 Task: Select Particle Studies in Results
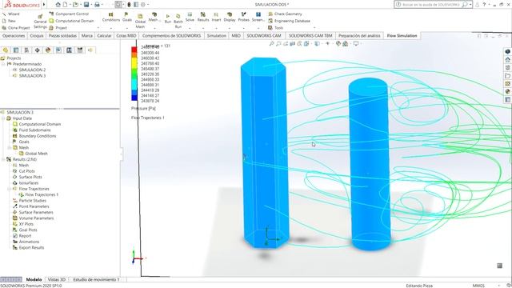(29, 201)
